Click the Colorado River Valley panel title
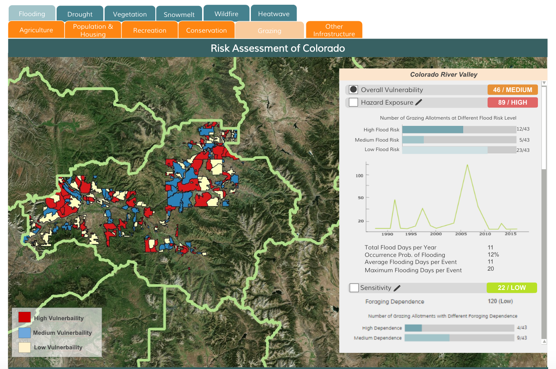 (x=444, y=74)
